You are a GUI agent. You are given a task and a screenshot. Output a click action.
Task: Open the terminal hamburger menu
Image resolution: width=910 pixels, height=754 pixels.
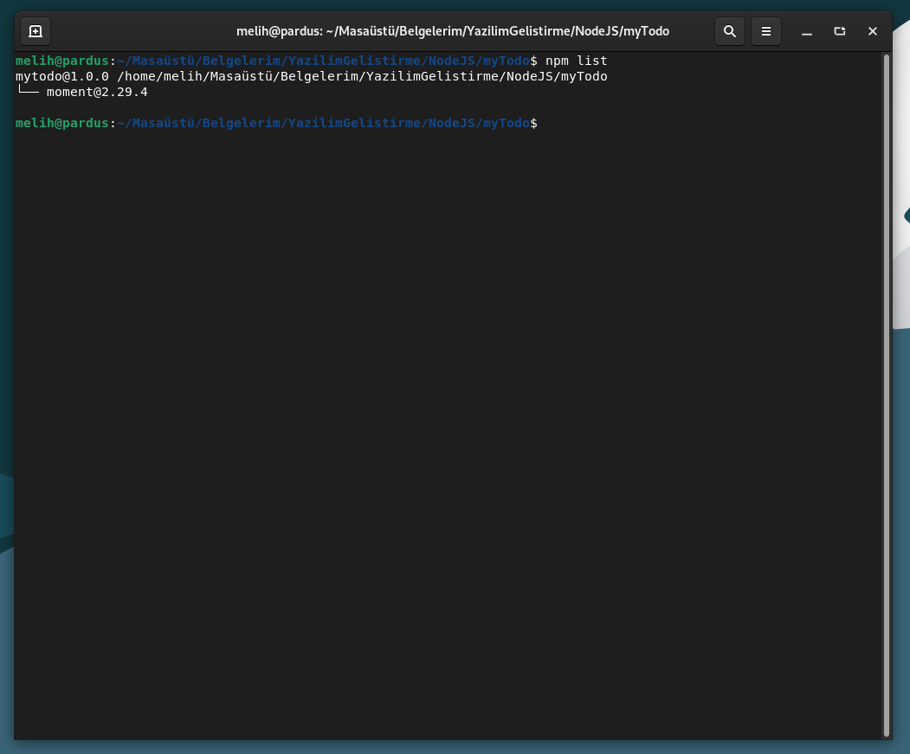coord(766,31)
